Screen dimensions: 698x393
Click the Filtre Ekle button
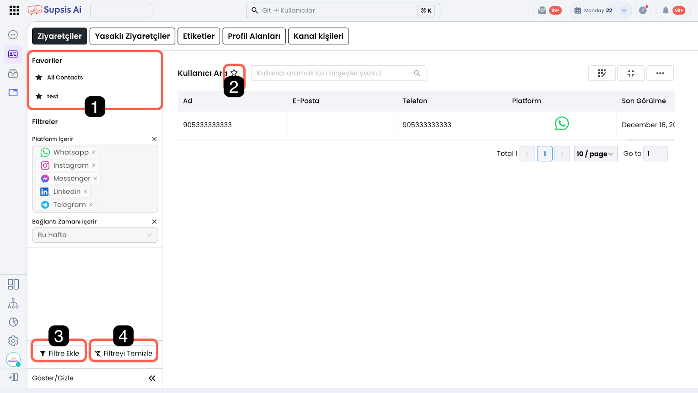(59, 353)
